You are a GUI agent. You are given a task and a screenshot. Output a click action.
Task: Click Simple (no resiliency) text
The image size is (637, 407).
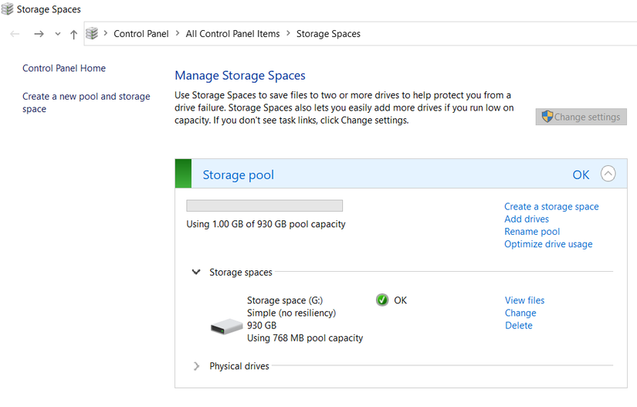coord(291,314)
